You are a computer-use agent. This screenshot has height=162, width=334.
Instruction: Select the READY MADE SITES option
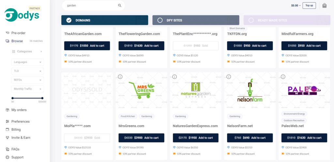(x=287, y=20)
